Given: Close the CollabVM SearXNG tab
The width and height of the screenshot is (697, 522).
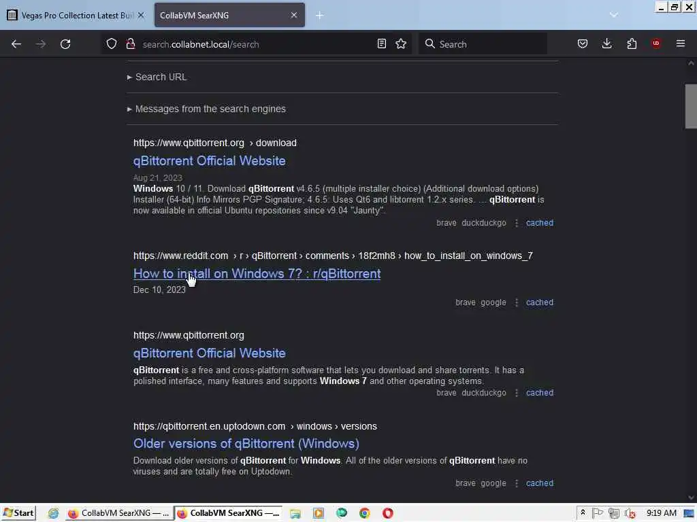Looking at the screenshot, I should (294, 15).
